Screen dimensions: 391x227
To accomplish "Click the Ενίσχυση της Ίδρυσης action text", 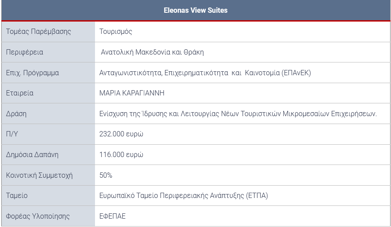I will pyautogui.click(x=238, y=114).
